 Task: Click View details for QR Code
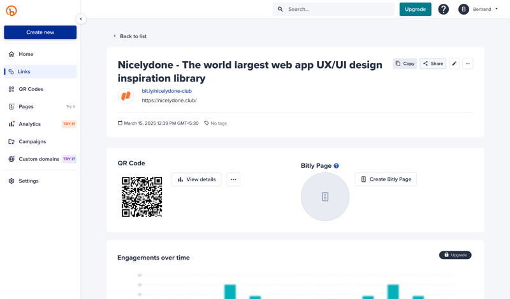pos(196,179)
